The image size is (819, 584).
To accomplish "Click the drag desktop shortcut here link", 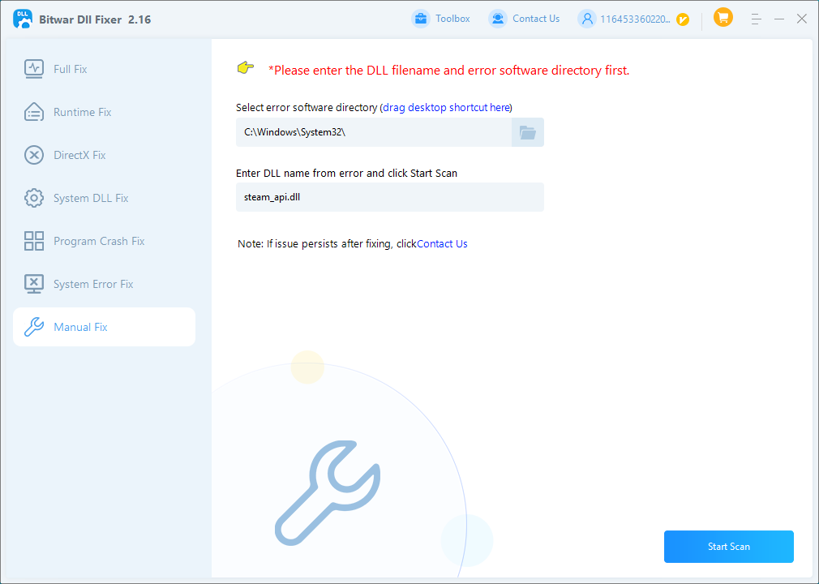I will pos(446,107).
